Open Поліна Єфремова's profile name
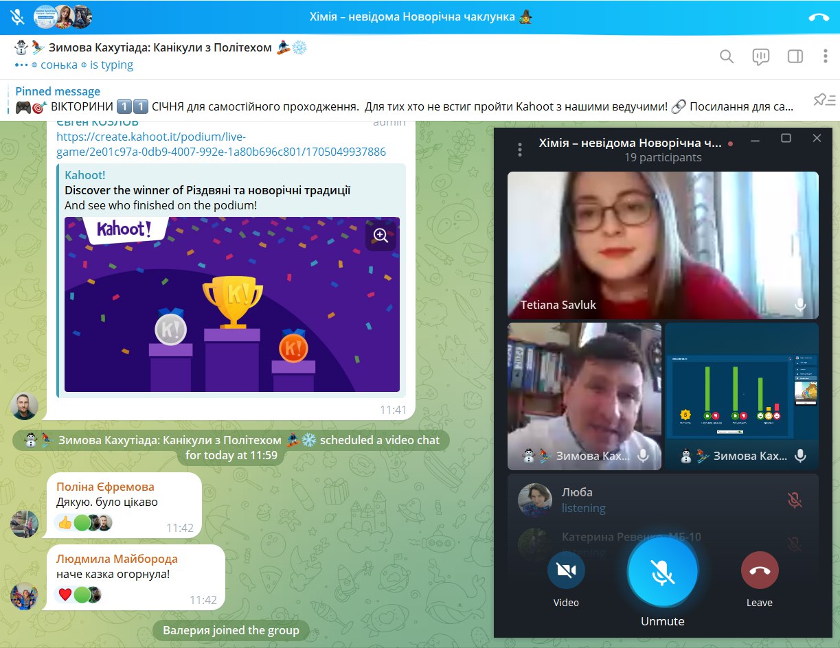This screenshot has width=840, height=648. (x=105, y=487)
